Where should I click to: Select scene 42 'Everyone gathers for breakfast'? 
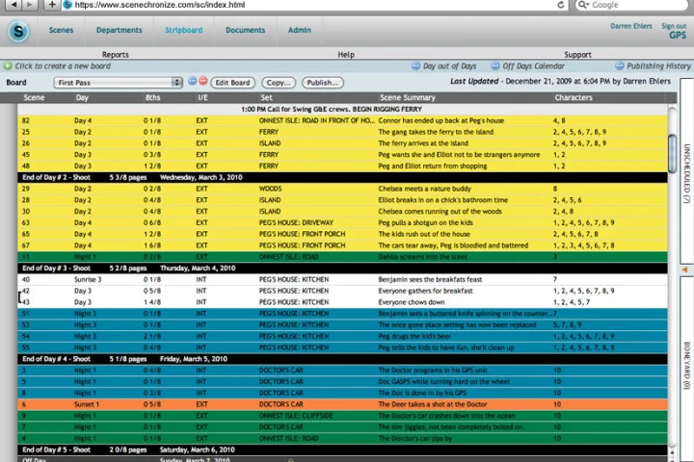342,291
